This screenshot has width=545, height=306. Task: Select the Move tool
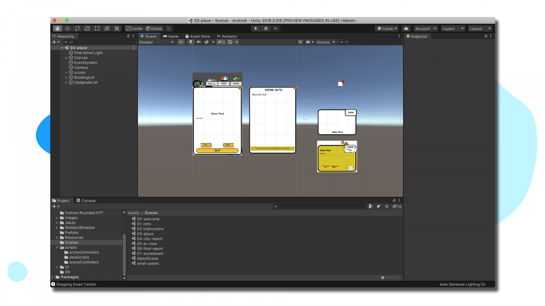67,29
